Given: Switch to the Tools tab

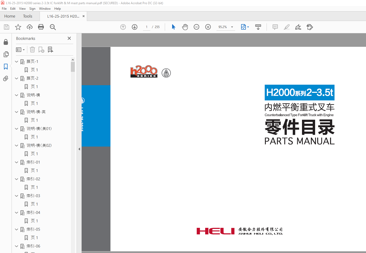Looking at the screenshot, I should (x=28, y=16).
